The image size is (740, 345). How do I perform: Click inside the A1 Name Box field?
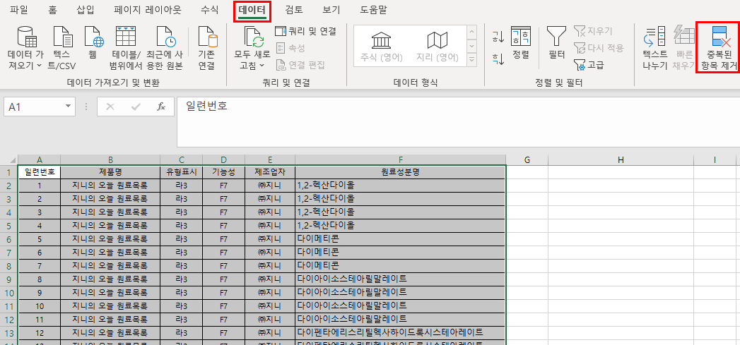(33, 107)
